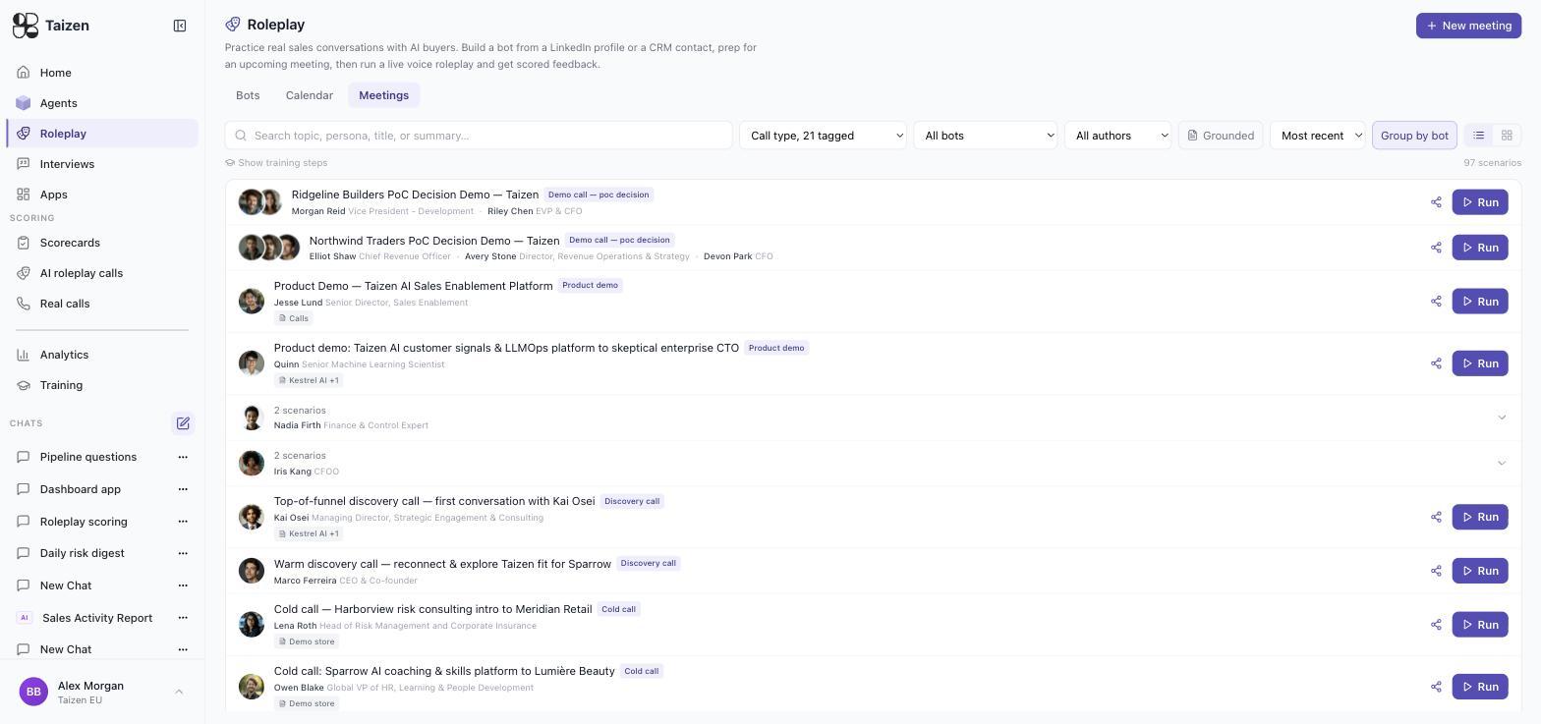Share the skeptical enterprise CTO scenario

click(1436, 363)
